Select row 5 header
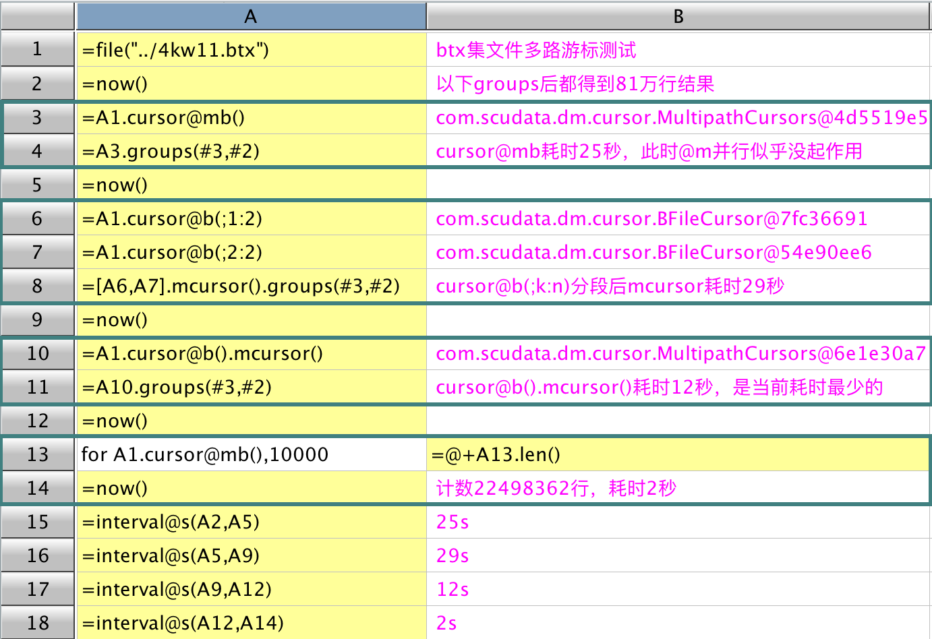Image resolution: width=932 pixels, height=639 pixels. (x=37, y=184)
